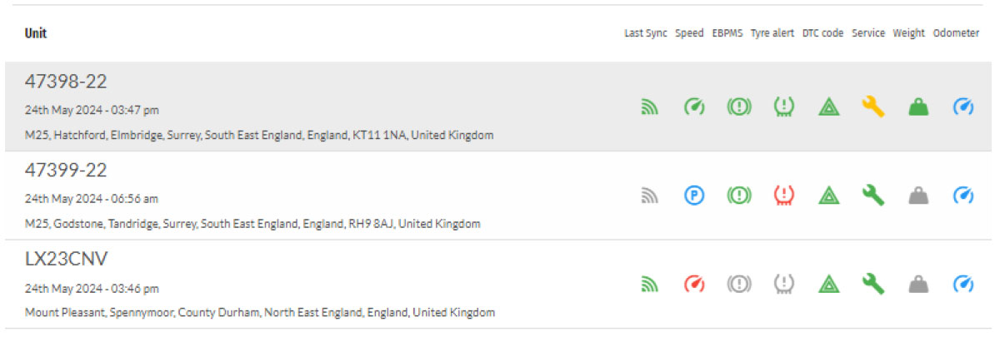Click the orange service wrench for unit 47398-22
Image resolution: width=1000 pixels, height=347 pixels.
pos(872,107)
